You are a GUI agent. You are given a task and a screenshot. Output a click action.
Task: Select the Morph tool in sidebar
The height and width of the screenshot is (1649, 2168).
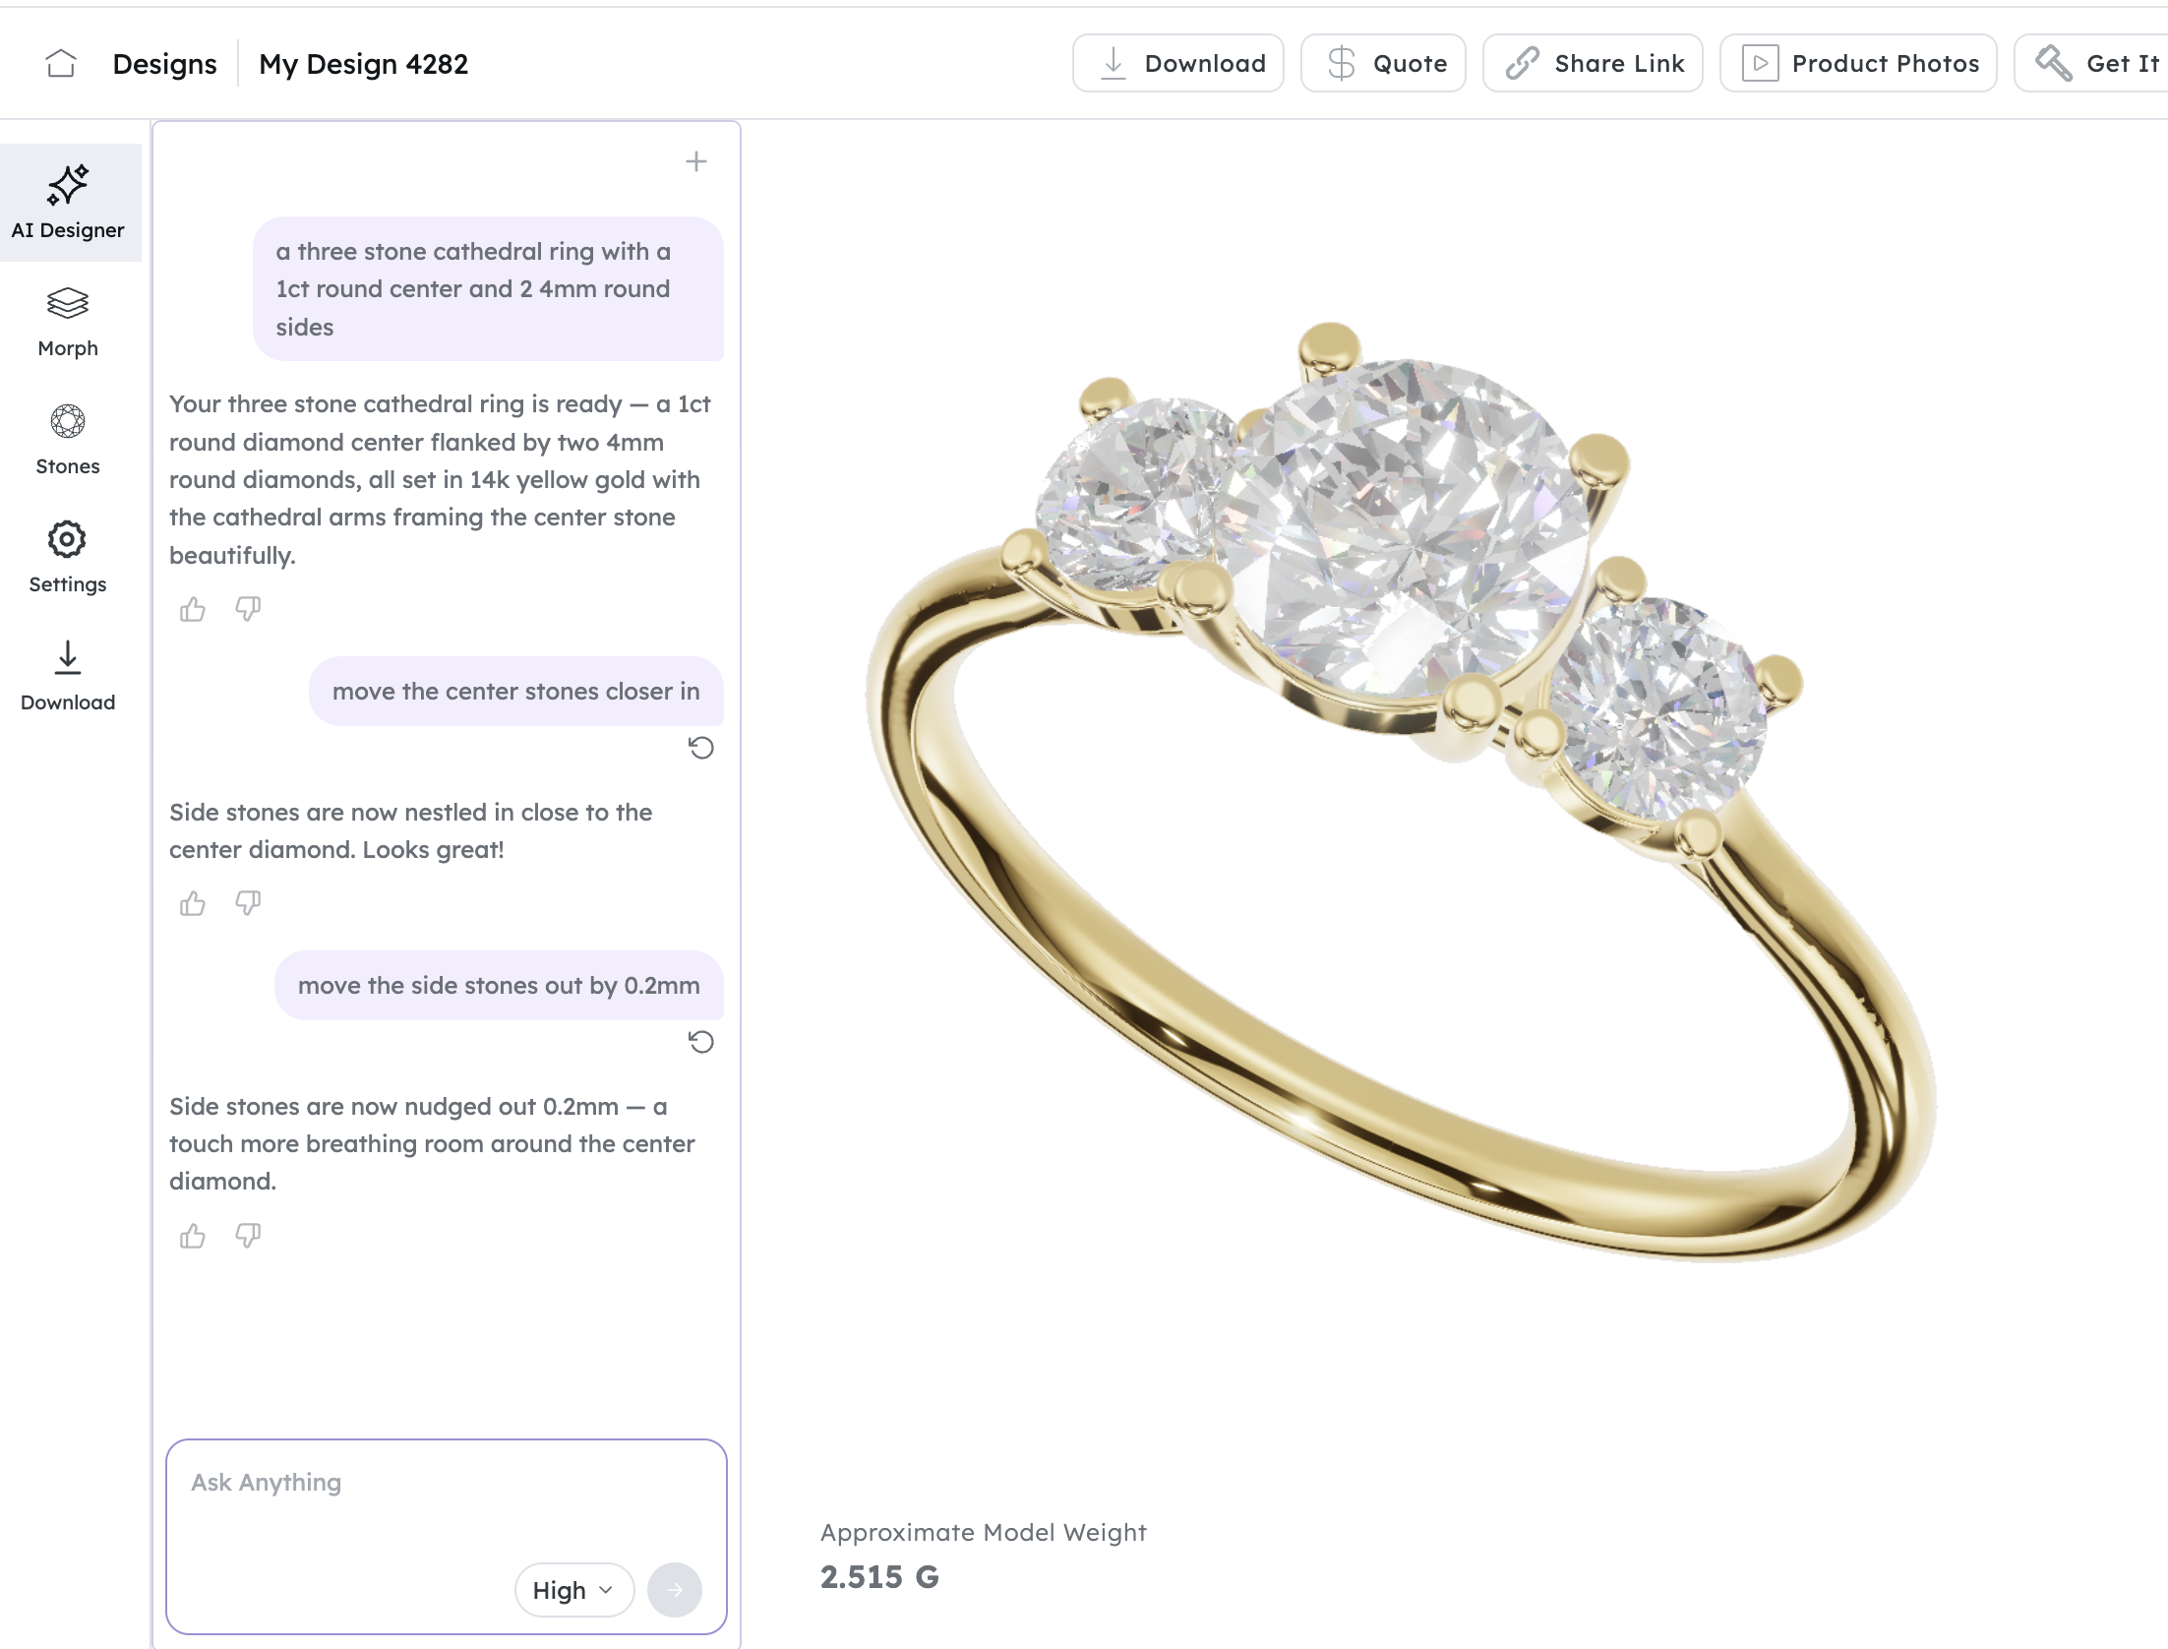[68, 322]
